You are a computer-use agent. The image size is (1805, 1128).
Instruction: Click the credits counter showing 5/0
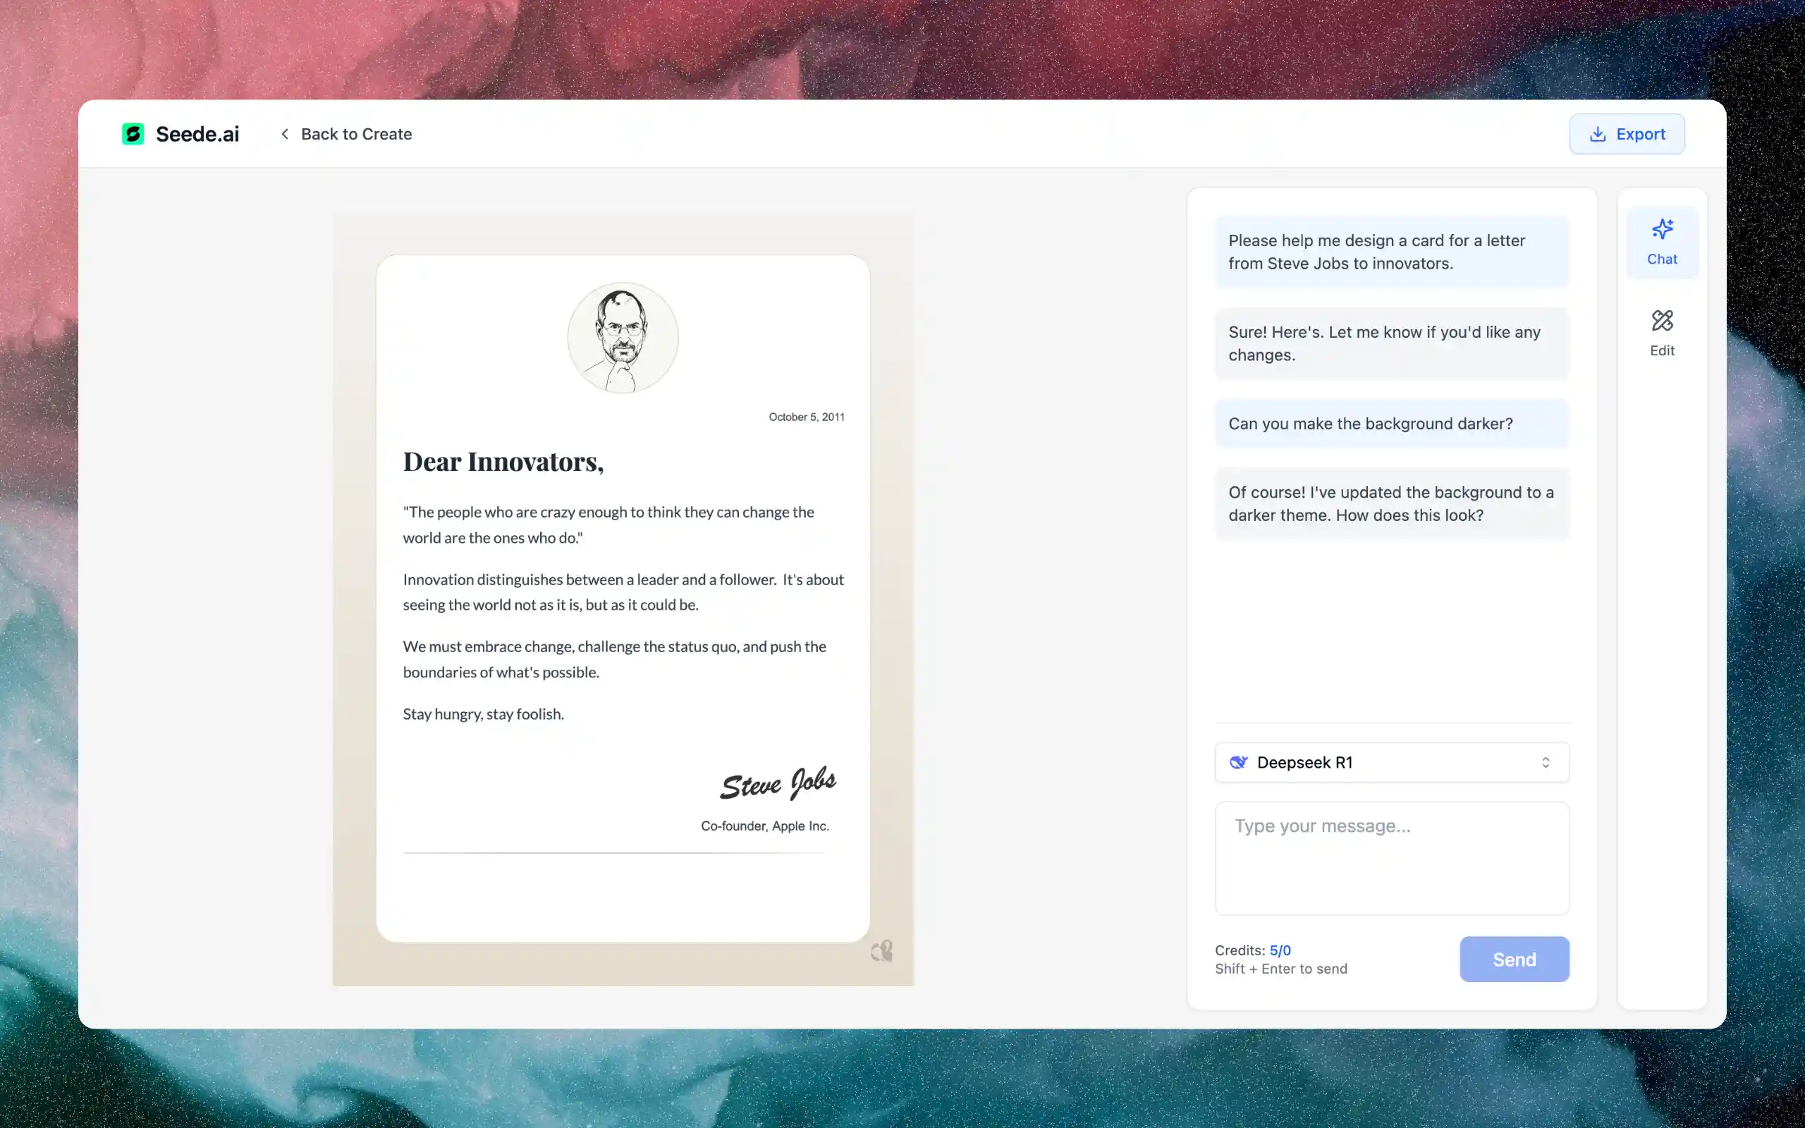[x=1280, y=950]
